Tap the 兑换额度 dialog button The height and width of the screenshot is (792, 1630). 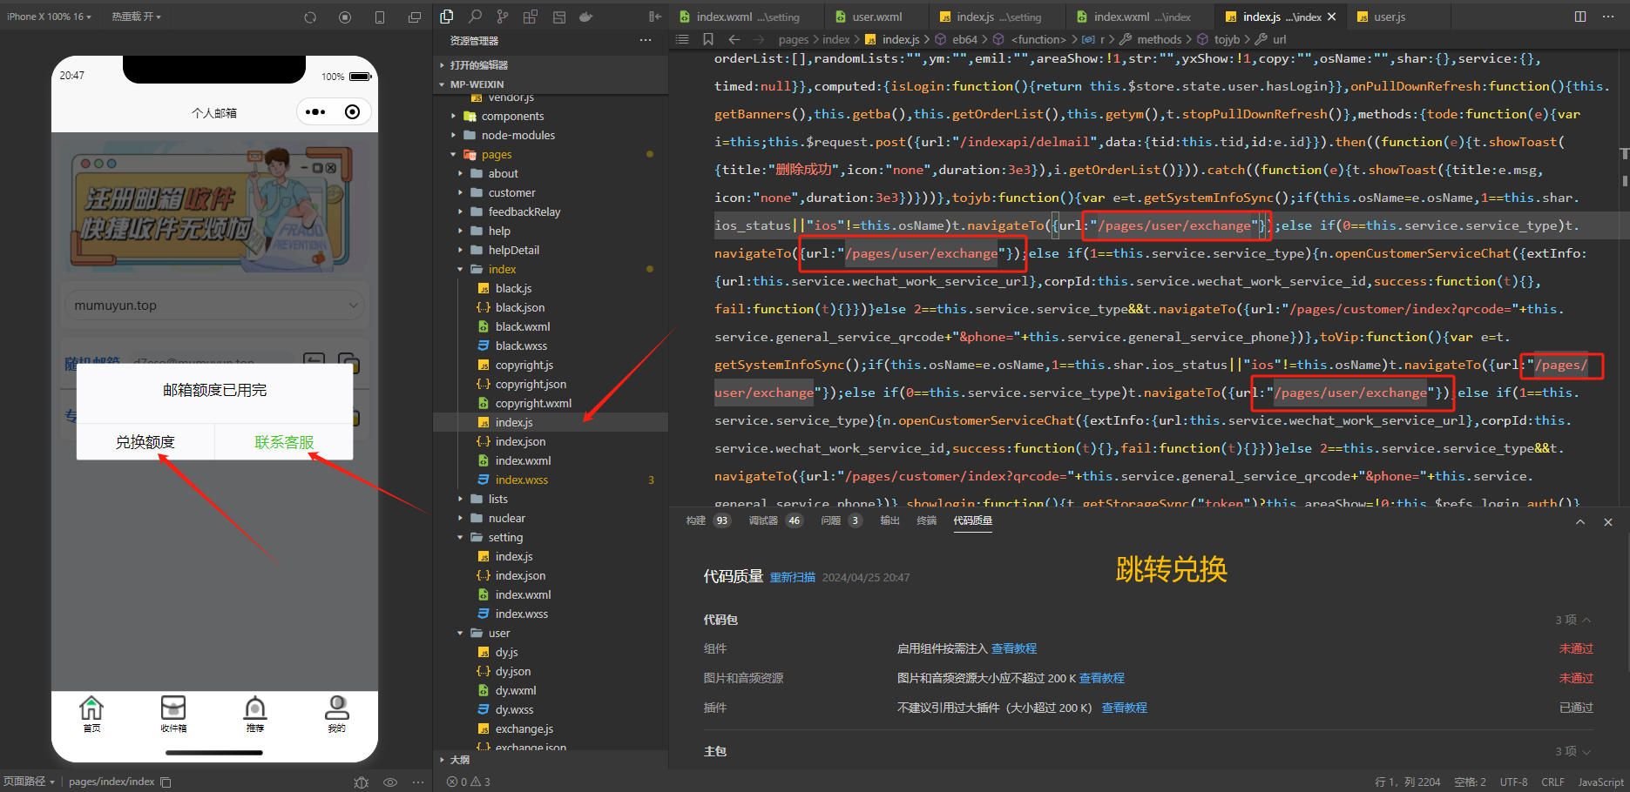[145, 442]
